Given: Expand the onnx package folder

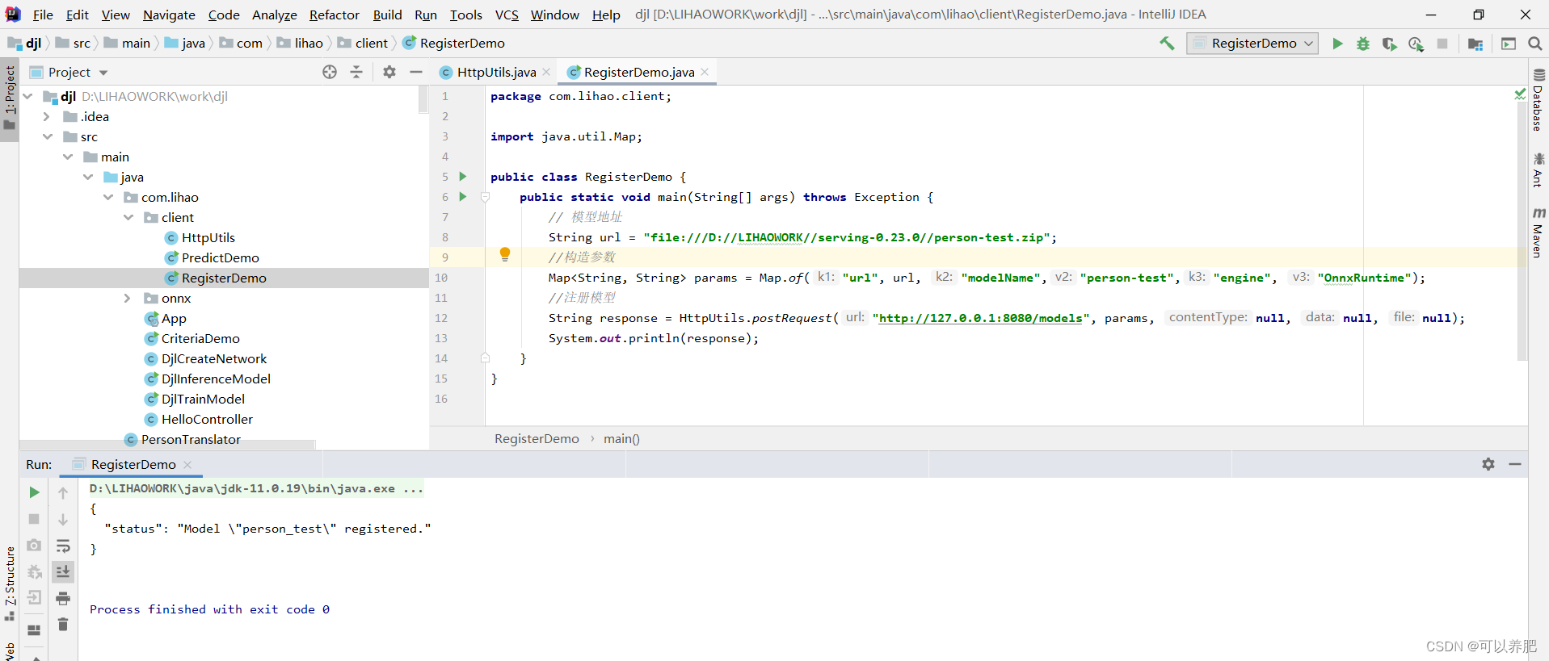Looking at the screenshot, I should (127, 298).
